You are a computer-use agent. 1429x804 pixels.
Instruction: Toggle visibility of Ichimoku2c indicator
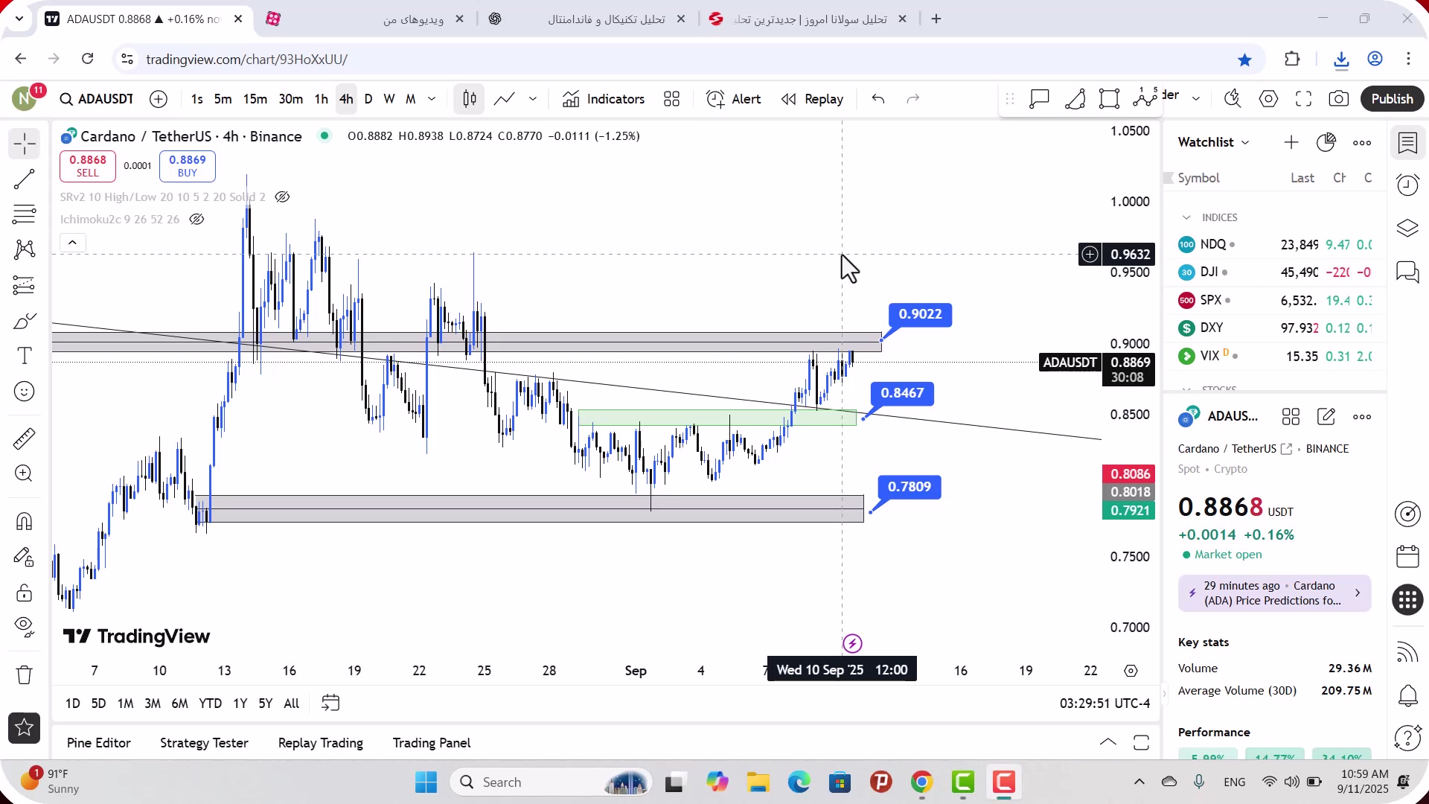click(196, 220)
